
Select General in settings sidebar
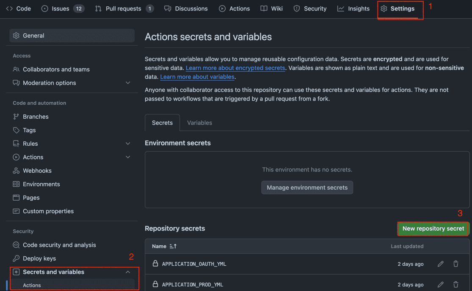72,35
